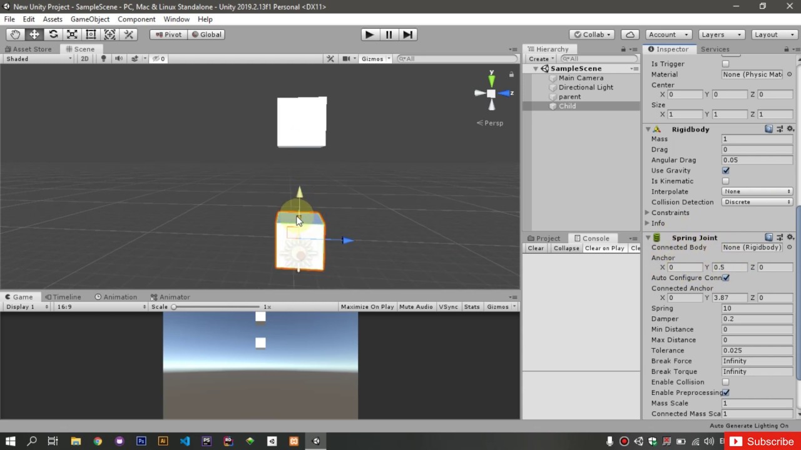Image resolution: width=801 pixels, height=450 pixels.
Task: Select the Hand tool in toolbar
Action: (15, 34)
